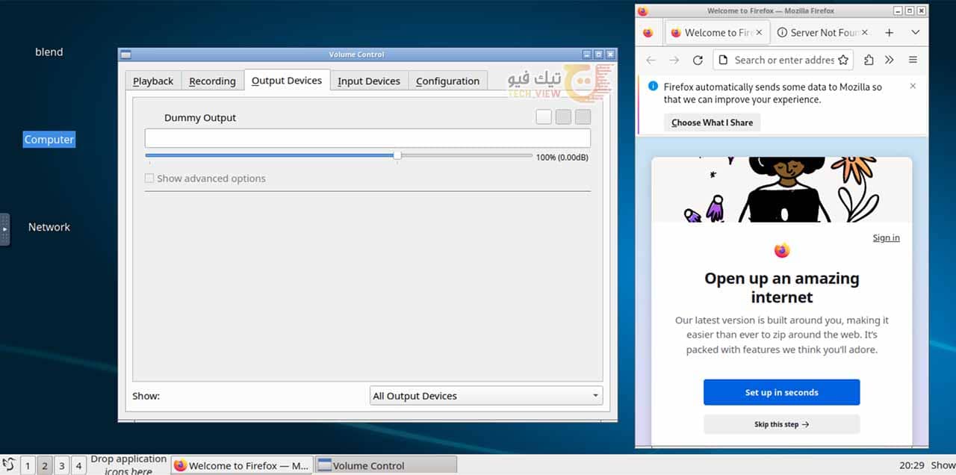Viewport: 956px width, 475px height.
Task: Expand the side panel handle on the left edge
Action: (4, 229)
